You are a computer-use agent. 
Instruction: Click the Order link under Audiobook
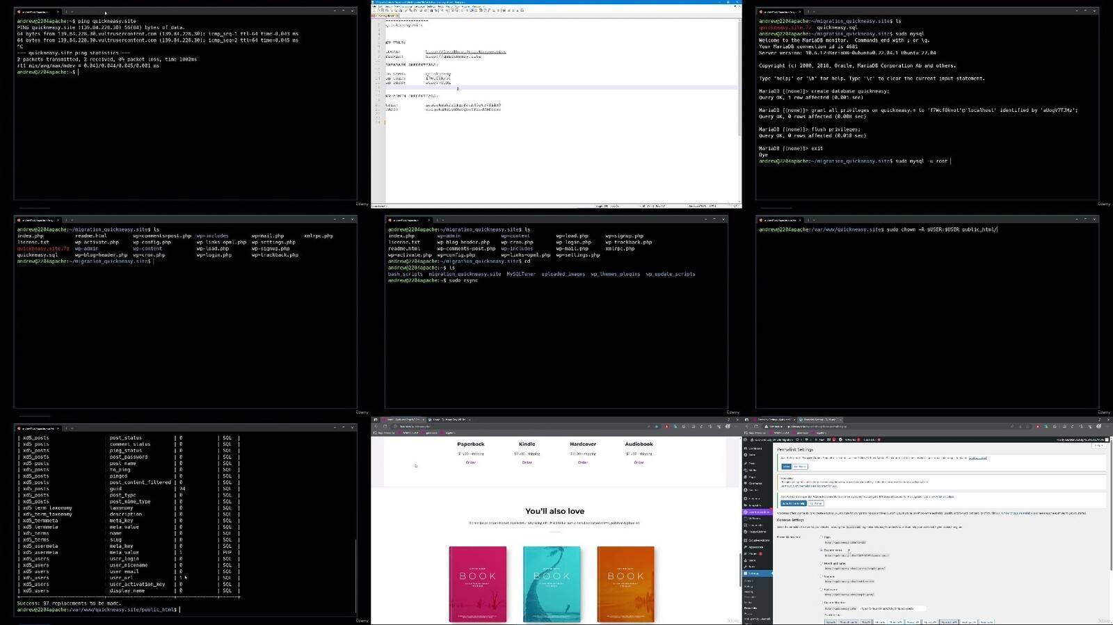click(x=639, y=462)
